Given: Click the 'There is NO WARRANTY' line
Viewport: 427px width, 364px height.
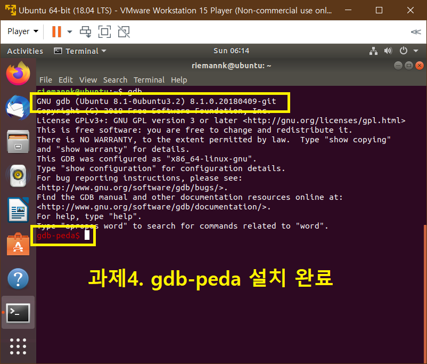Looking at the screenshot, I should click(214, 140).
